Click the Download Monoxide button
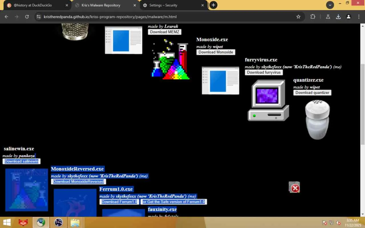This screenshot has width=365, height=228. [216, 52]
